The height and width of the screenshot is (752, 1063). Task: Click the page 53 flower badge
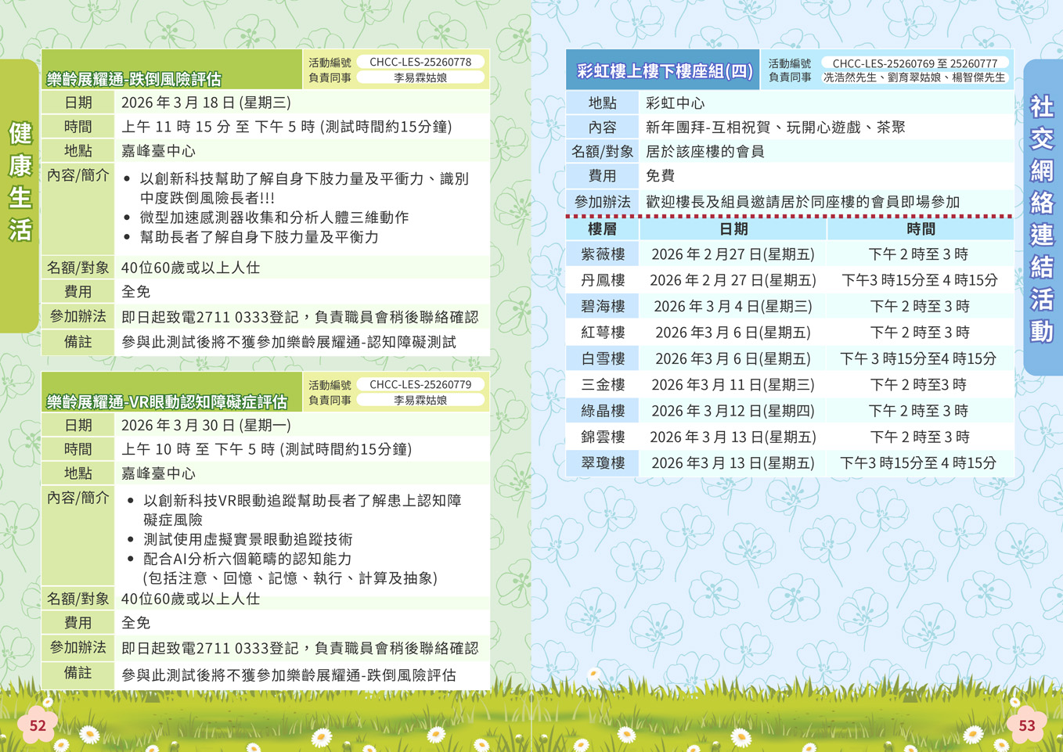point(1026,725)
